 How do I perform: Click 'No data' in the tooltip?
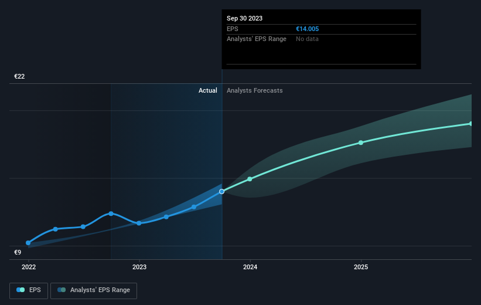pyautogui.click(x=307, y=39)
